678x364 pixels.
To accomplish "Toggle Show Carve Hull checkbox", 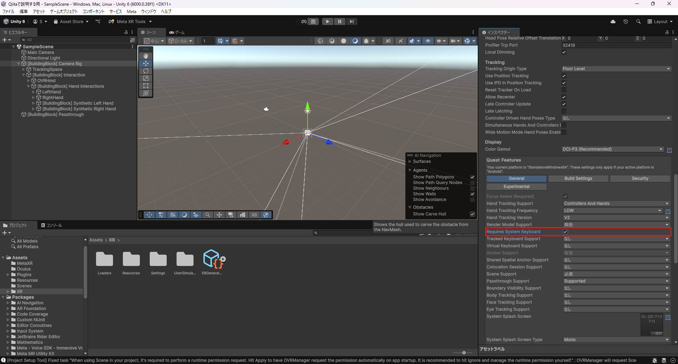I will point(472,214).
